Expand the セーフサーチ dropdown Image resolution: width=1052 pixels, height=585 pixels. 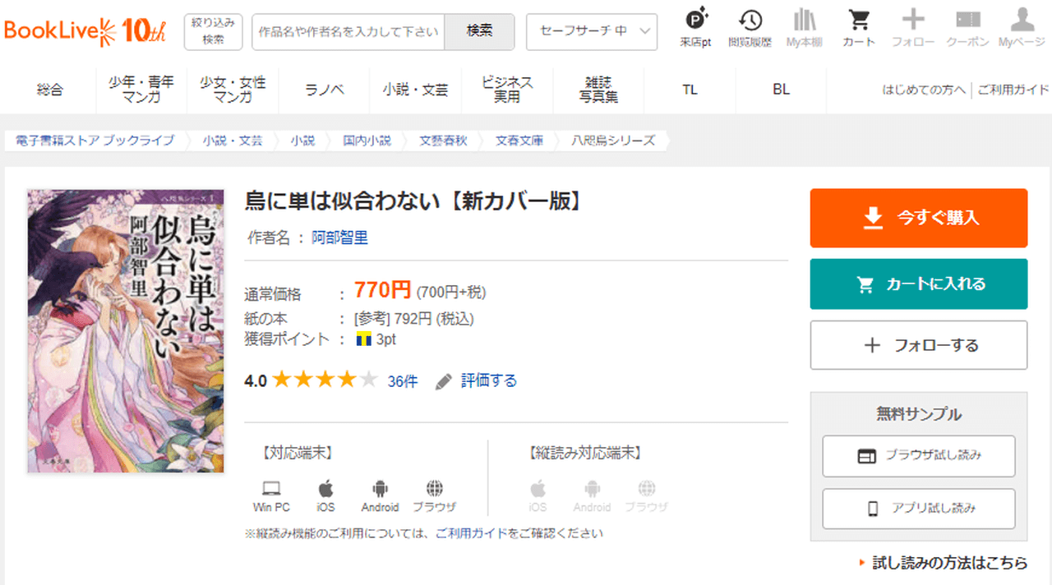pyautogui.click(x=592, y=31)
